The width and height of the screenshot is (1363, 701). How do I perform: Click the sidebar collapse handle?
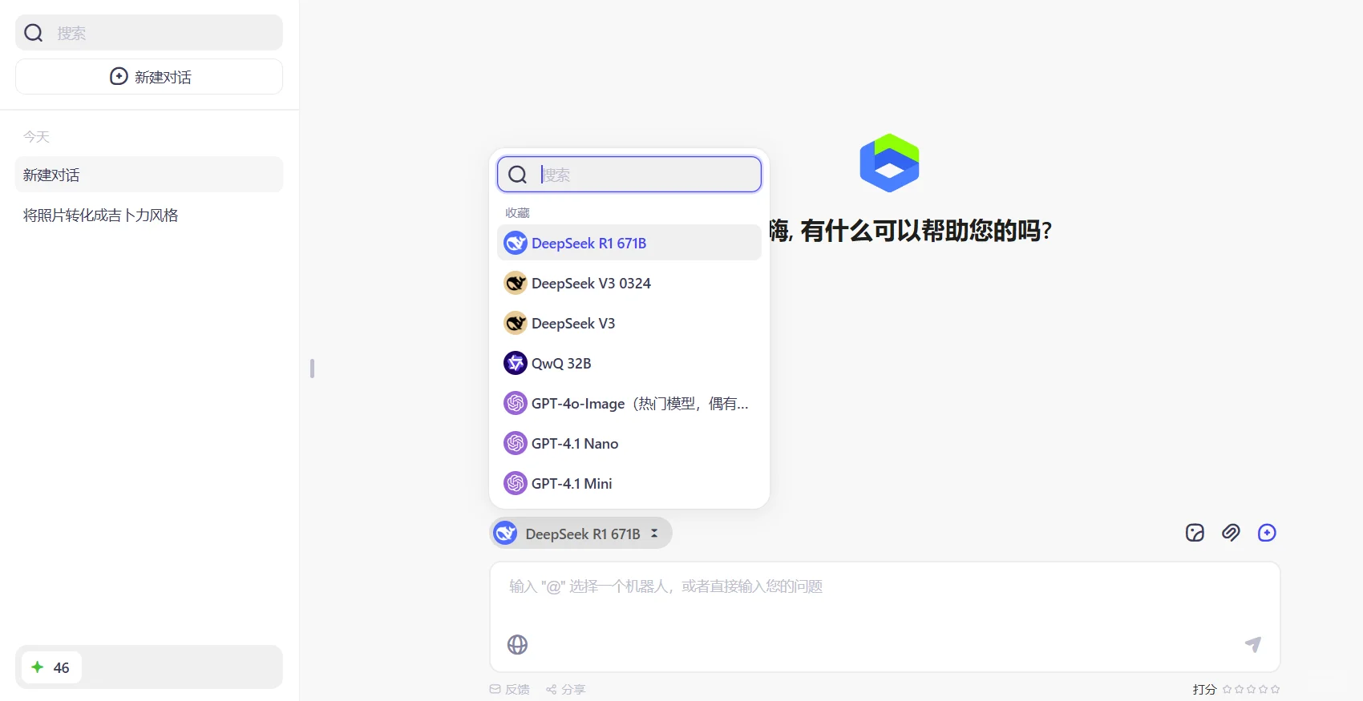click(312, 369)
